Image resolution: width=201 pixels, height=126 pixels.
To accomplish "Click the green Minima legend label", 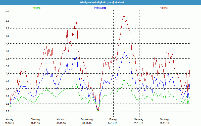I will (x=37, y=8).
